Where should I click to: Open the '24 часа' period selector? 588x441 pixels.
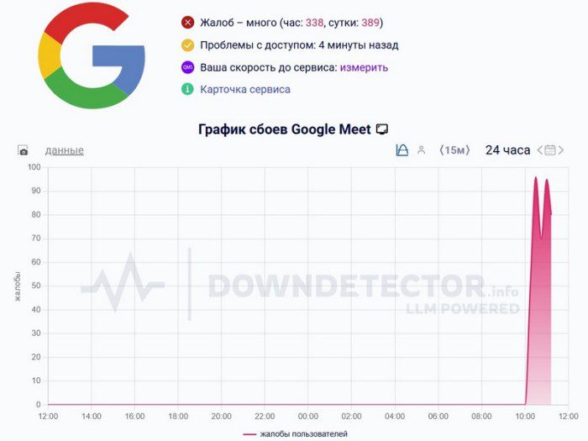tap(507, 150)
